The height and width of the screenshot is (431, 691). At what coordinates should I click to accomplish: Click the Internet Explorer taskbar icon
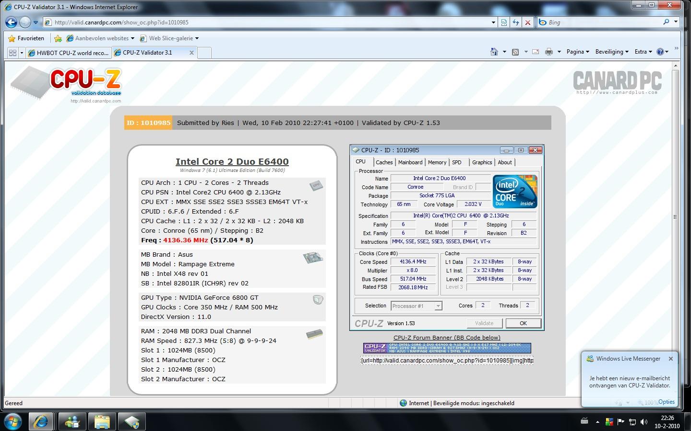tap(41, 421)
